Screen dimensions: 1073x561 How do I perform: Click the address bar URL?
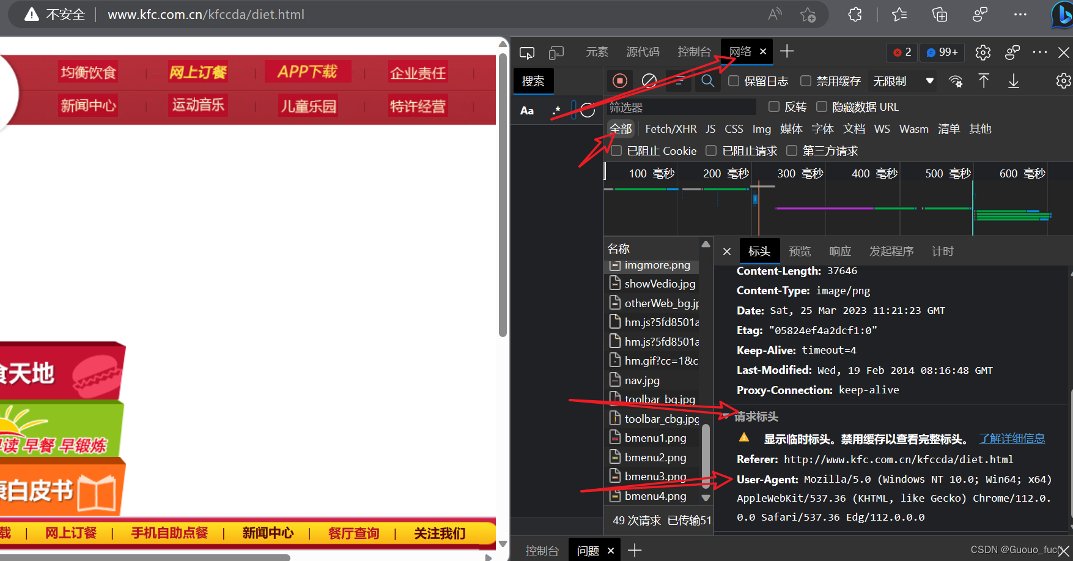pos(206,15)
